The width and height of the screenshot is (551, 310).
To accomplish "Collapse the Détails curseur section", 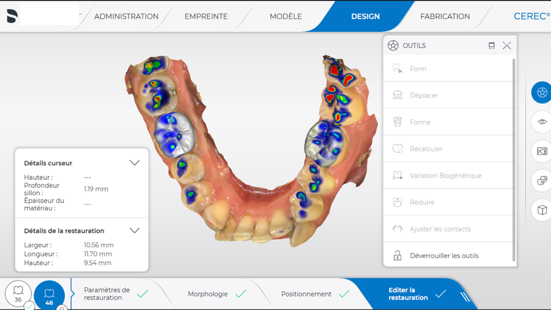I will coord(135,163).
